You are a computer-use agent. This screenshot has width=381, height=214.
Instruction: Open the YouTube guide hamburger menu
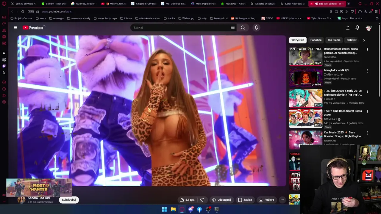(x=15, y=27)
